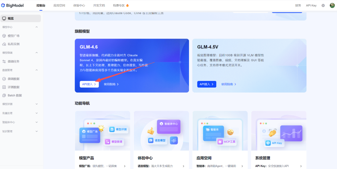Viewport: 337px width, 169px height.
Task: Select 模型广场 in the sidebar
Action: pyautogui.click(x=13, y=36)
